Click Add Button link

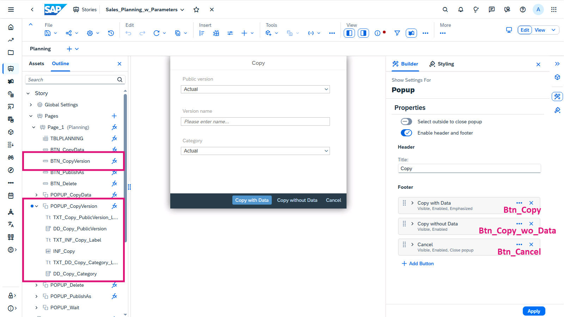[418, 263]
